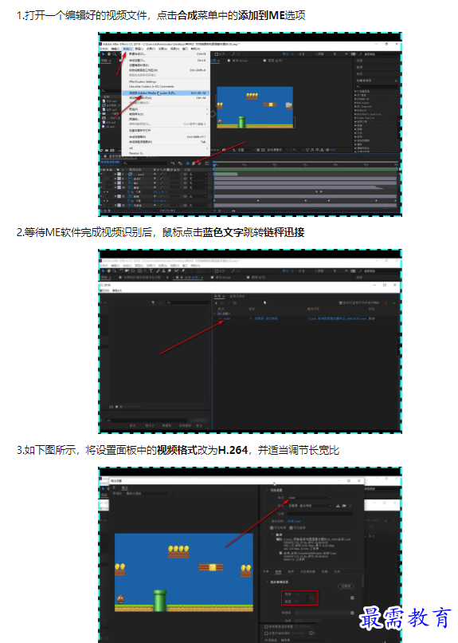Choose the highlighted Adobe Media Encoder queue menu entry
This screenshot has width=458, height=643.
click(166, 93)
